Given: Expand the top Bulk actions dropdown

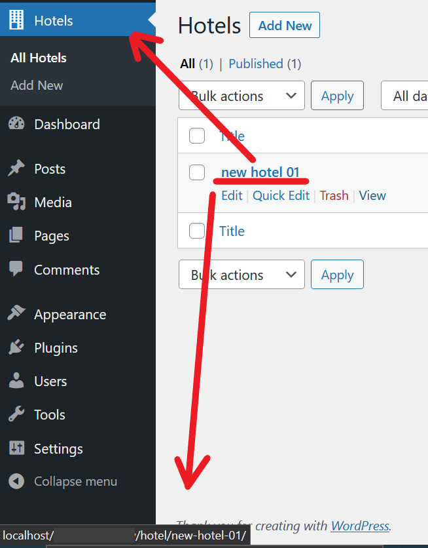Looking at the screenshot, I should 241,96.
